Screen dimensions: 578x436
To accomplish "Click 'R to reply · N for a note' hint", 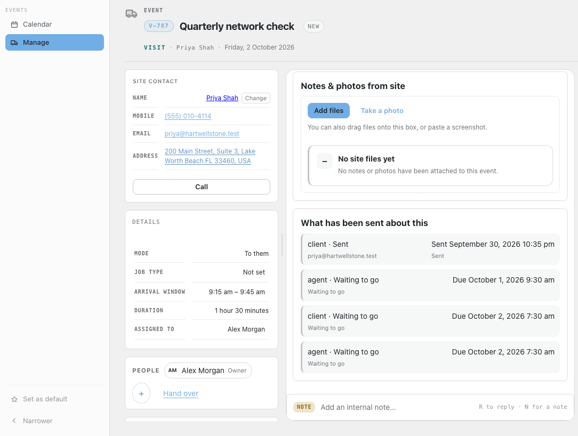I will click(x=523, y=407).
